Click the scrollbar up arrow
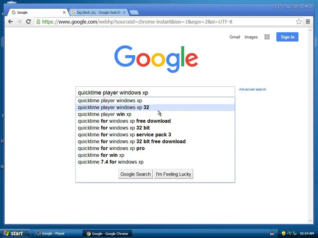 tap(310, 30)
